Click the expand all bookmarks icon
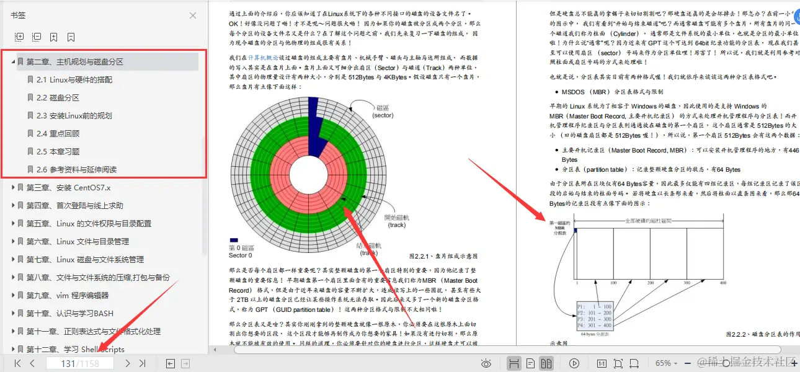Viewport: 800px width, 372px height. [x=19, y=37]
